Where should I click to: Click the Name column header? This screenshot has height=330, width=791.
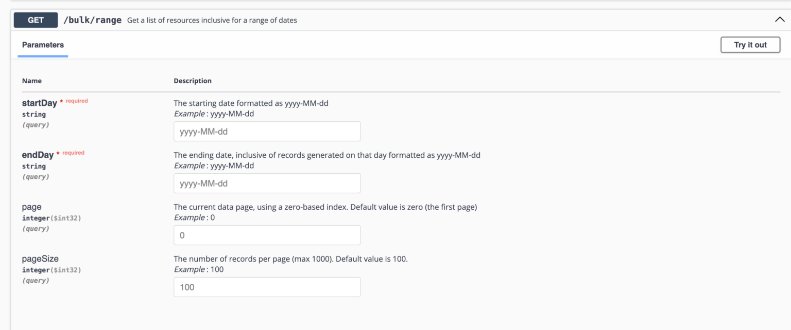point(32,81)
